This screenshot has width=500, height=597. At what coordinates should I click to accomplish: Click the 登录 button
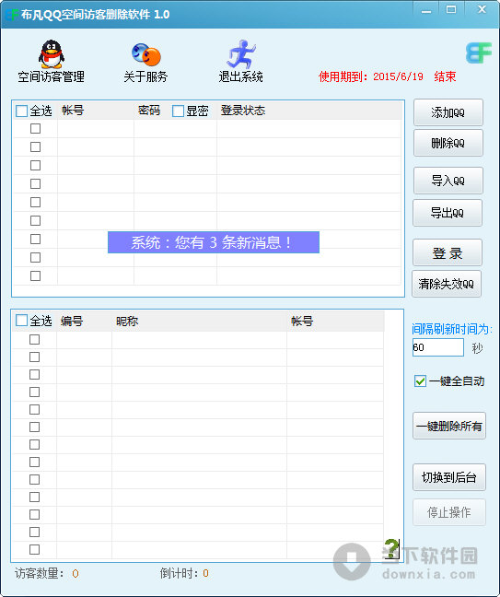click(448, 252)
